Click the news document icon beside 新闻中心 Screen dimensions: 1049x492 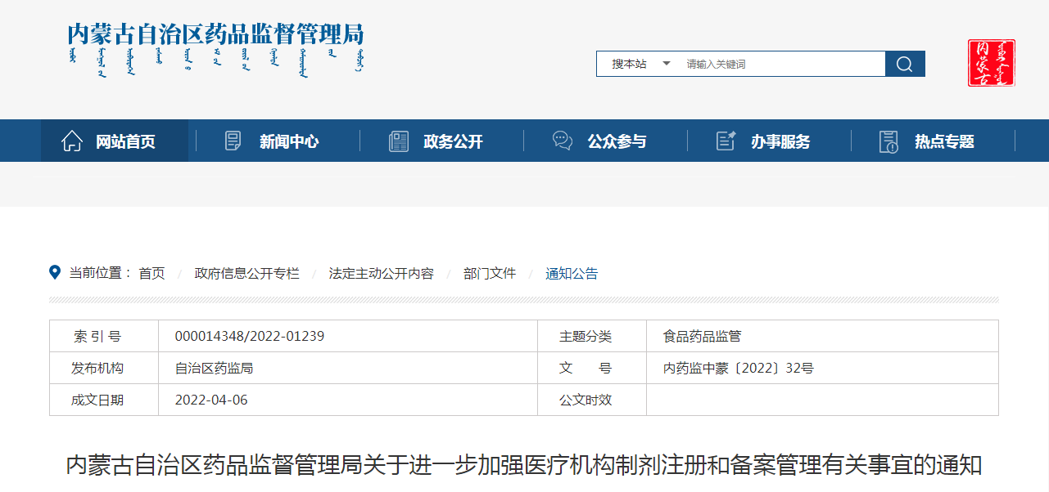tap(233, 141)
